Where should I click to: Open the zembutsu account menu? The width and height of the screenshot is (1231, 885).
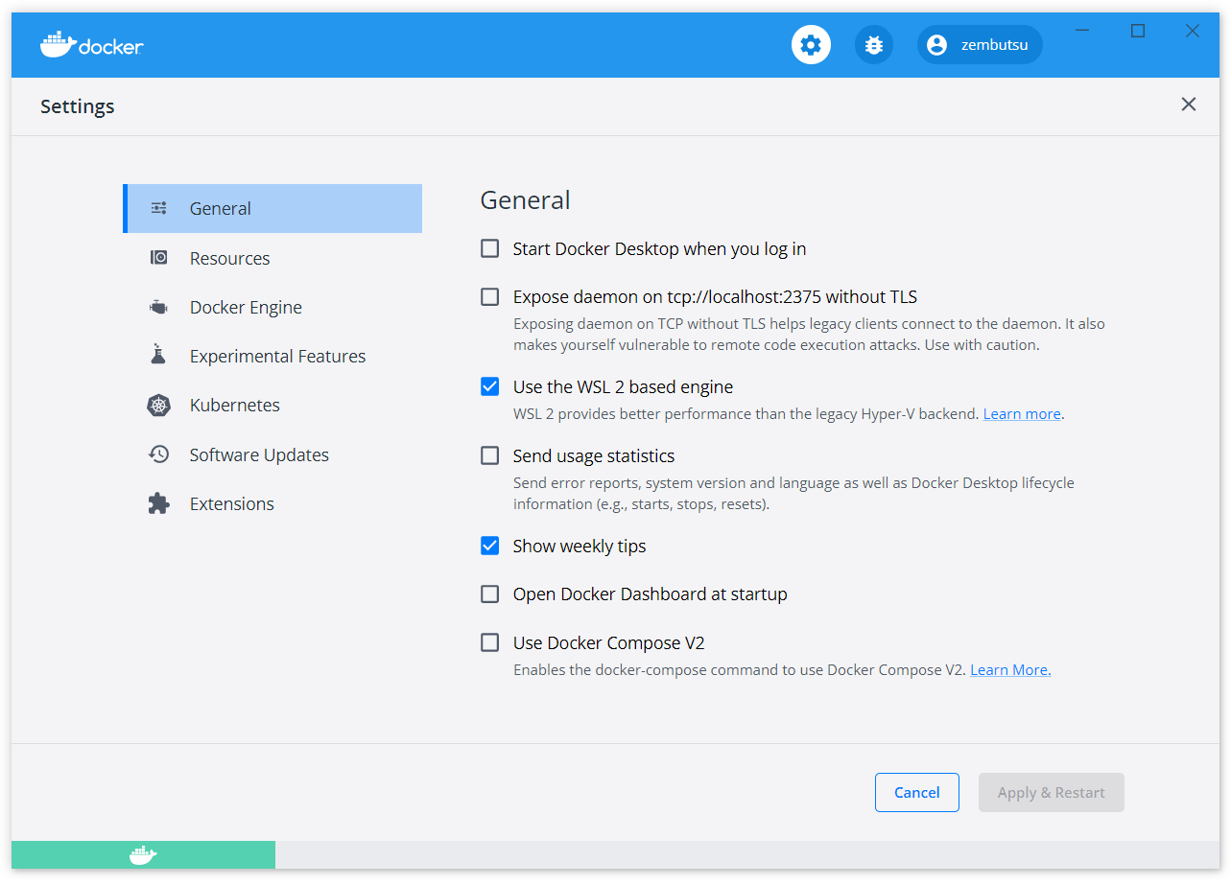[x=980, y=45]
